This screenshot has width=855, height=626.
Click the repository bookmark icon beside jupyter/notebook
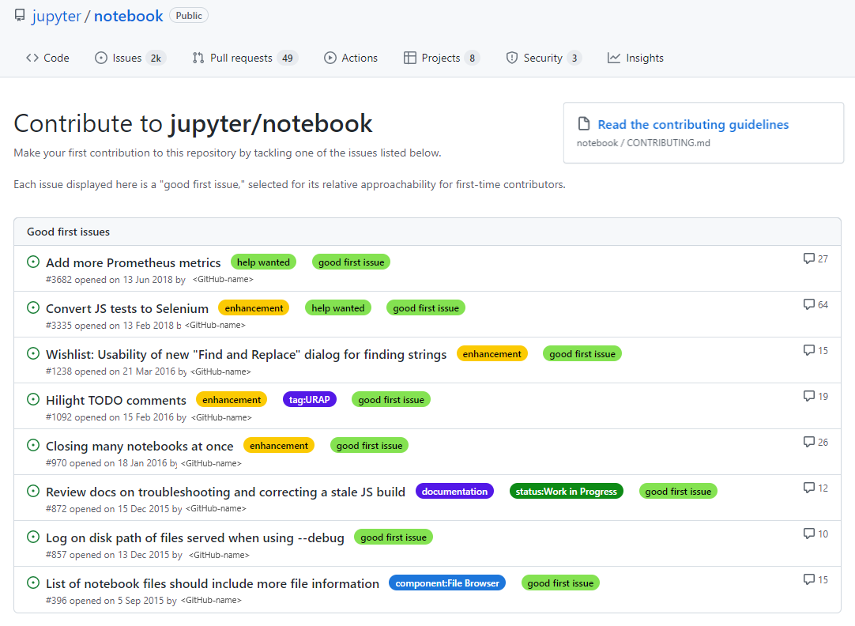click(x=19, y=14)
